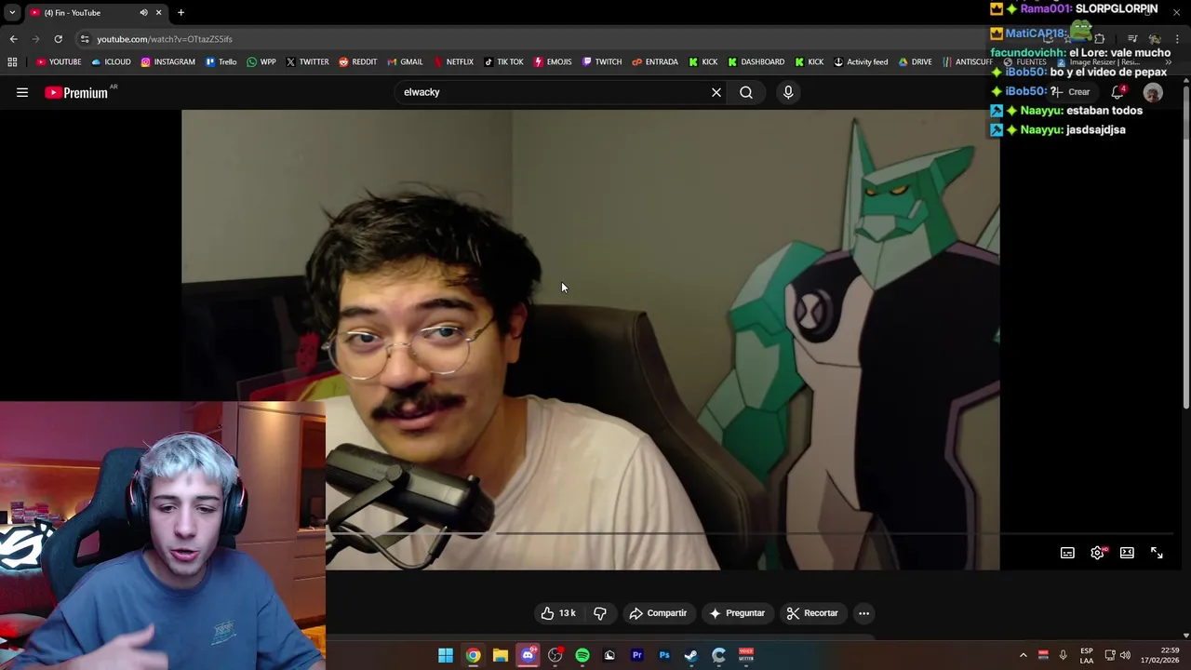Open the Chrome apps grid icon
The height and width of the screenshot is (670, 1191).
click(x=12, y=62)
